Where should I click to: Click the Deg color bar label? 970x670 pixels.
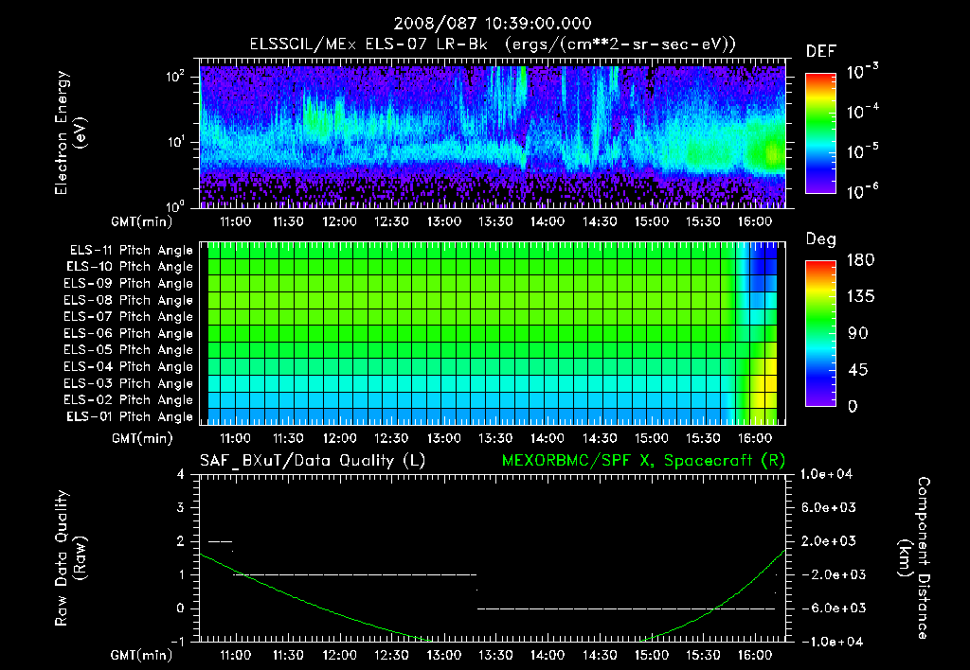pyautogui.click(x=821, y=239)
